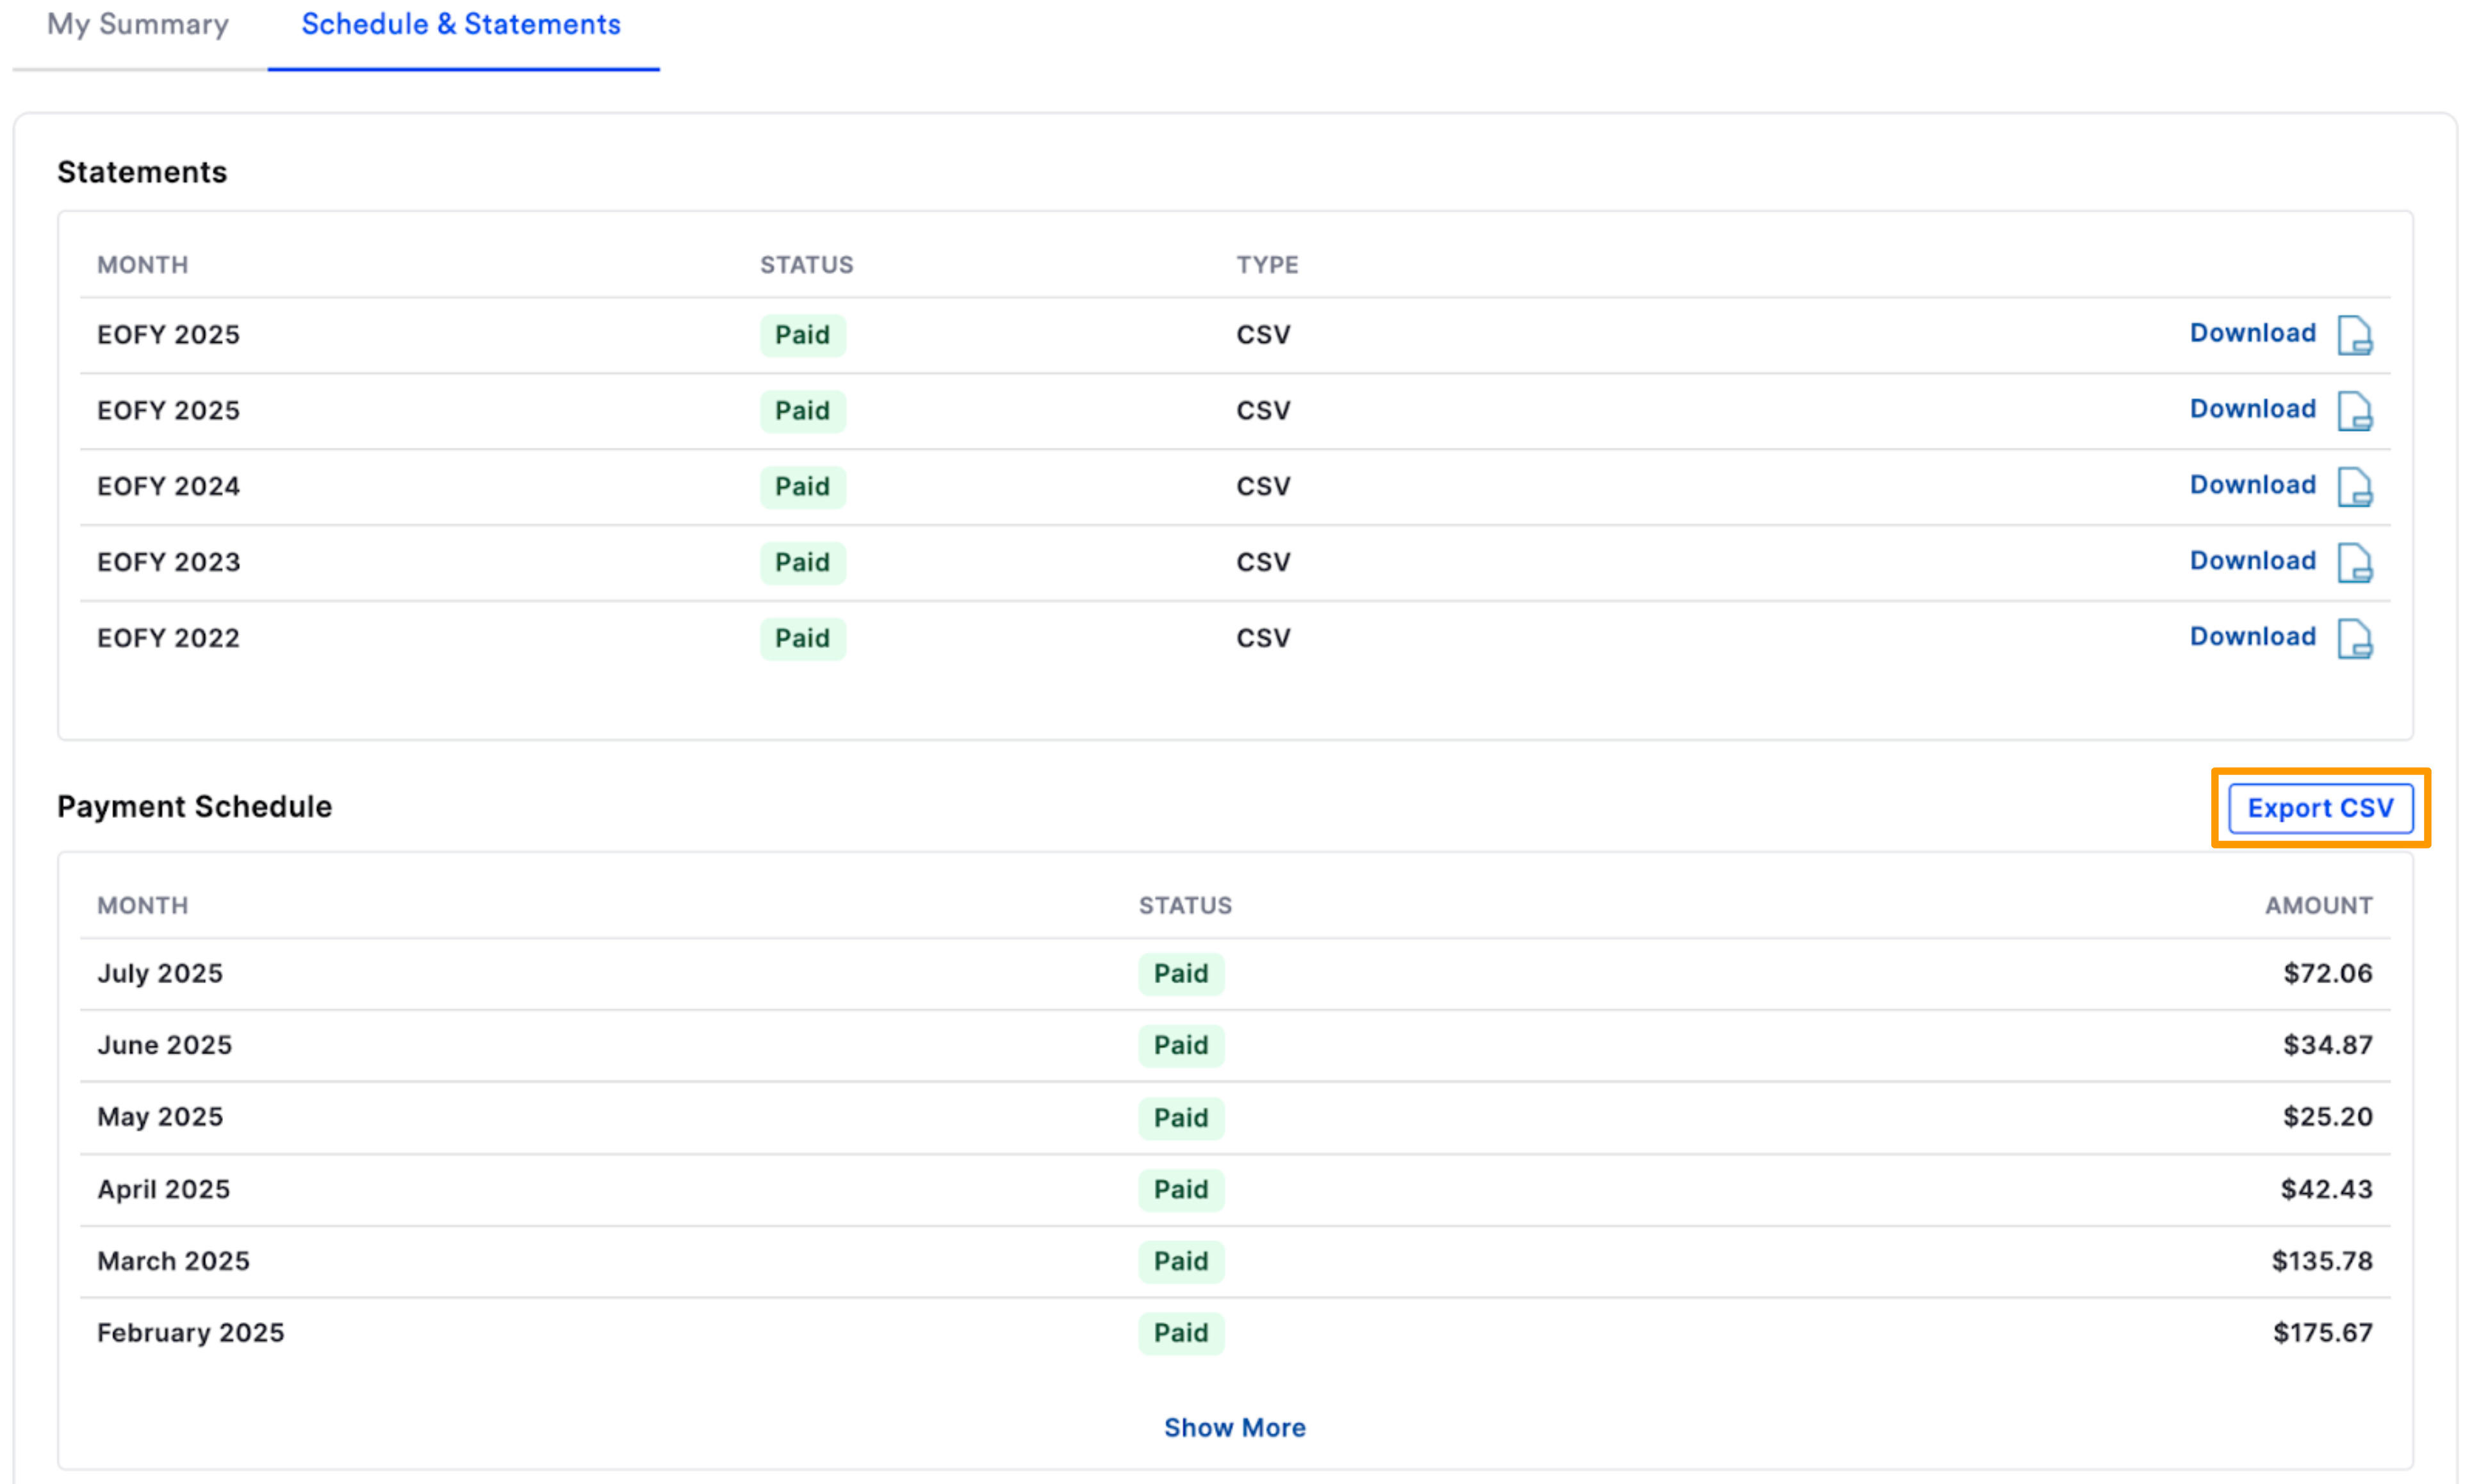2472x1484 pixels.
Task: Select the February 2025 payment row
Action: (190, 1333)
